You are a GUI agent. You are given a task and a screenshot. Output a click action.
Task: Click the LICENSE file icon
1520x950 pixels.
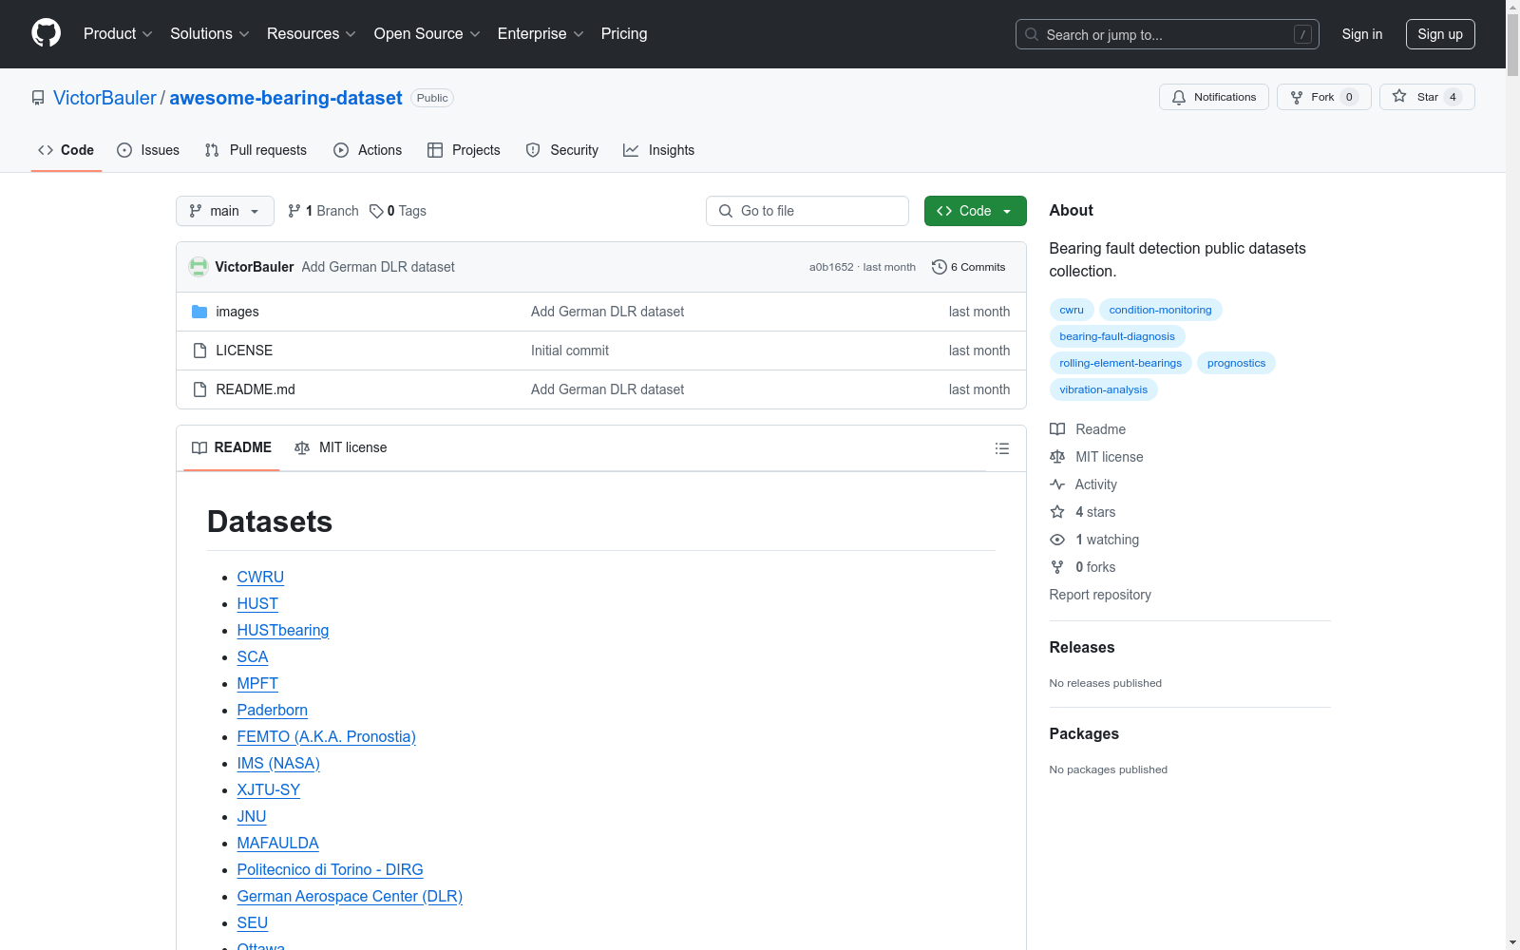click(x=199, y=351)
